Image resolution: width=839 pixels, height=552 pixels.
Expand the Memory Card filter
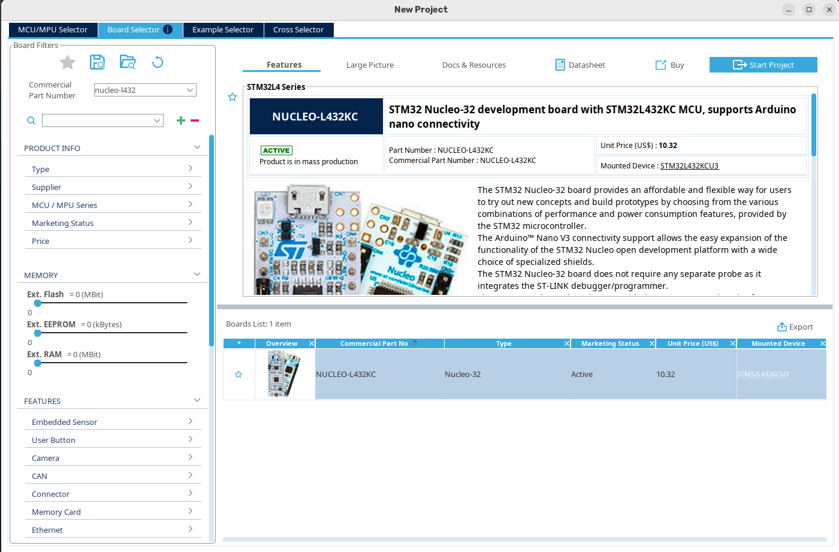(x=191, y=511)
